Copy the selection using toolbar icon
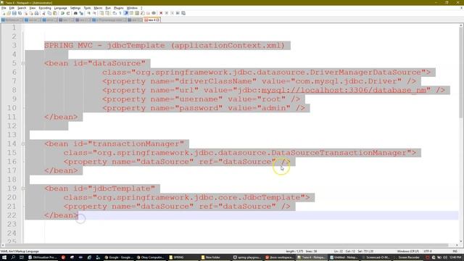The width and height of the screenshot is (464, 261). pos(49,13)
